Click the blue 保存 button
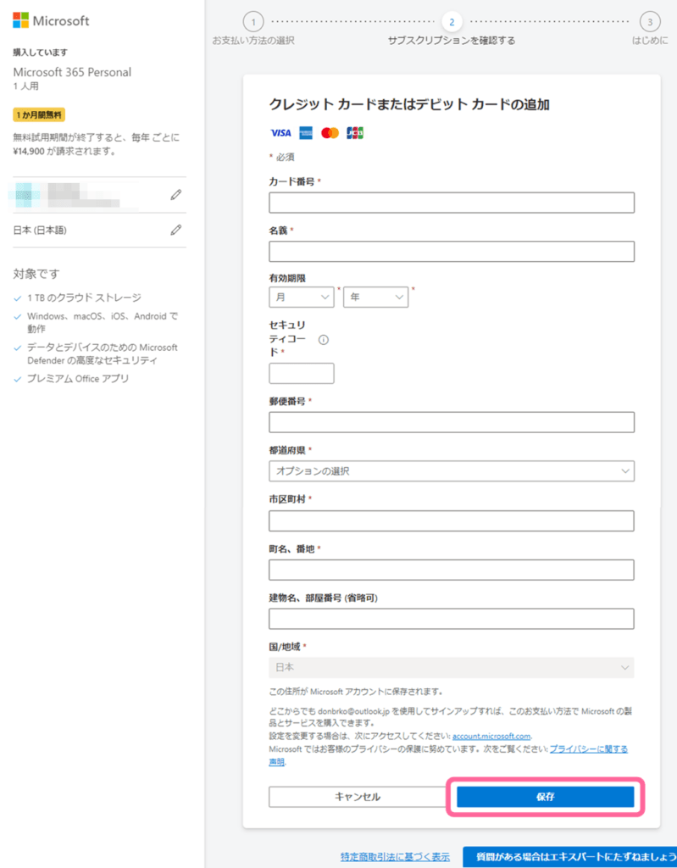The height and width of the screenshot is (868, 677). click(546, 797)
